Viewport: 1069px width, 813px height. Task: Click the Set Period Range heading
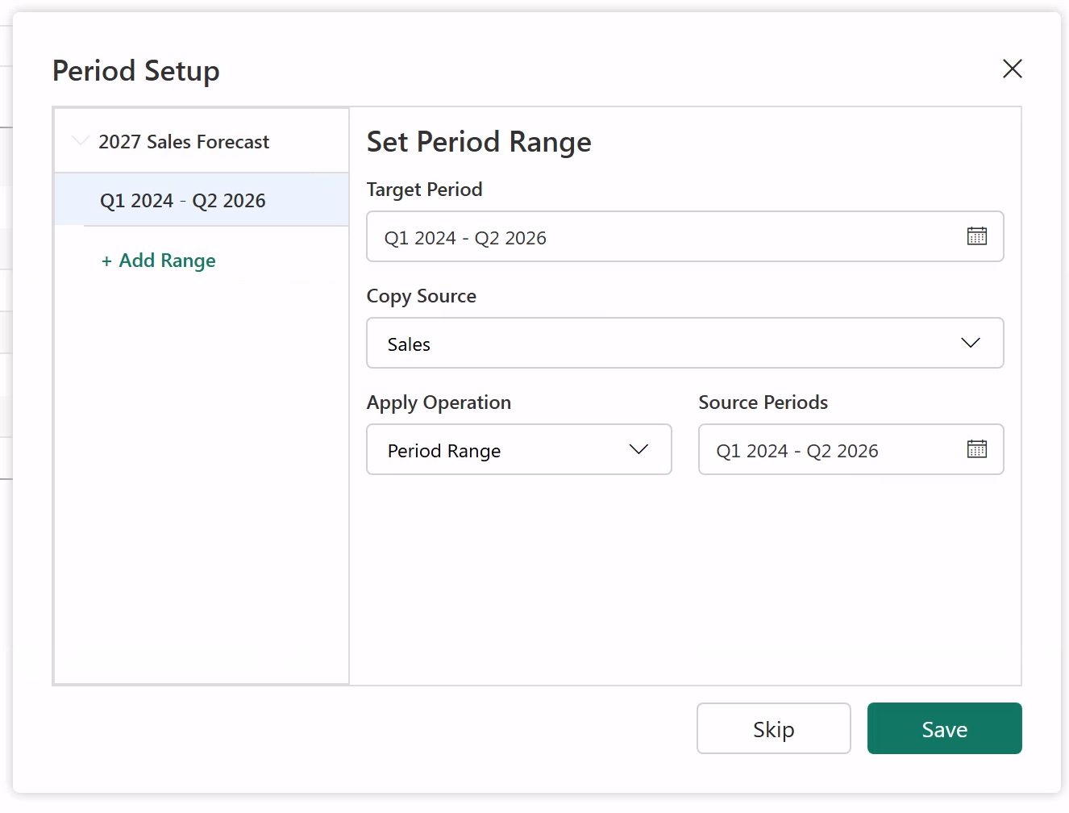479,142
